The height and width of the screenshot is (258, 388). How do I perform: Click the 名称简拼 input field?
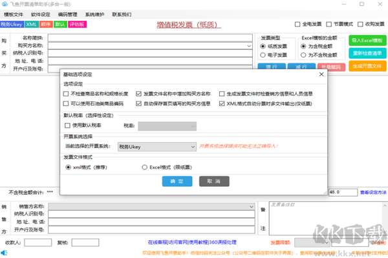[150, 38]
